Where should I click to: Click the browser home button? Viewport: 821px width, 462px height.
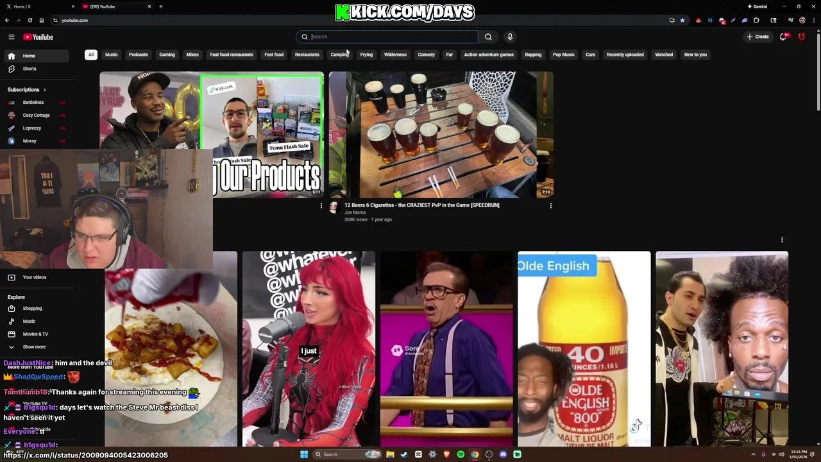[42, 21]
